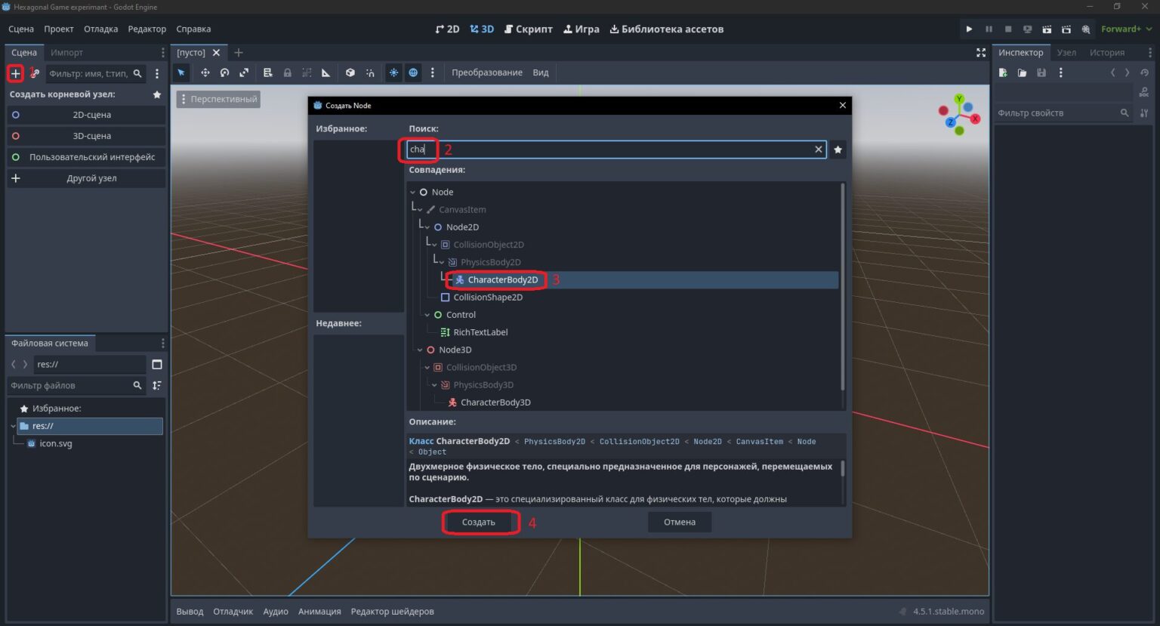The height and width of the screenshot is (626, 1160).
Task: Collapse the Node3D tree branch
Action: pyautogui.click(x=420, y=350)
